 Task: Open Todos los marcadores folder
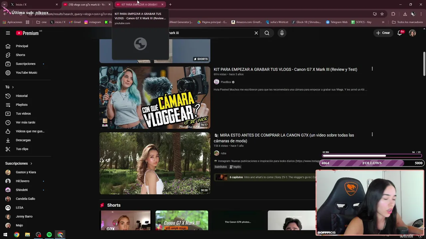click(x=407, y=22)
